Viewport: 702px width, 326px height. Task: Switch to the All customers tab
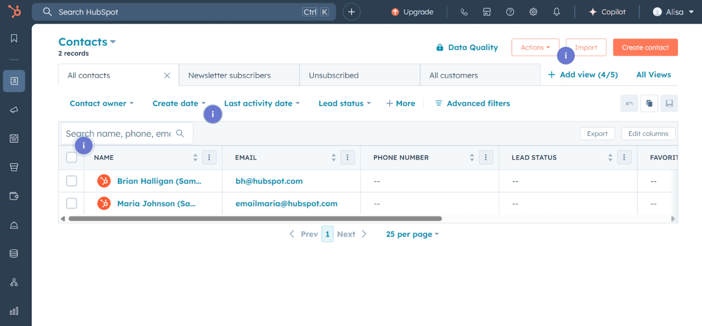480,75
